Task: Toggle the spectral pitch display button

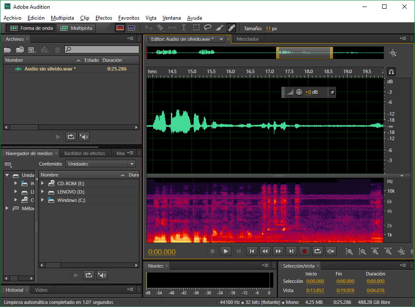Action: pos(131,28)
